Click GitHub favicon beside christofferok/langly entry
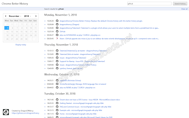Screen dimensions: 189x118 click(x=57, y=84)
